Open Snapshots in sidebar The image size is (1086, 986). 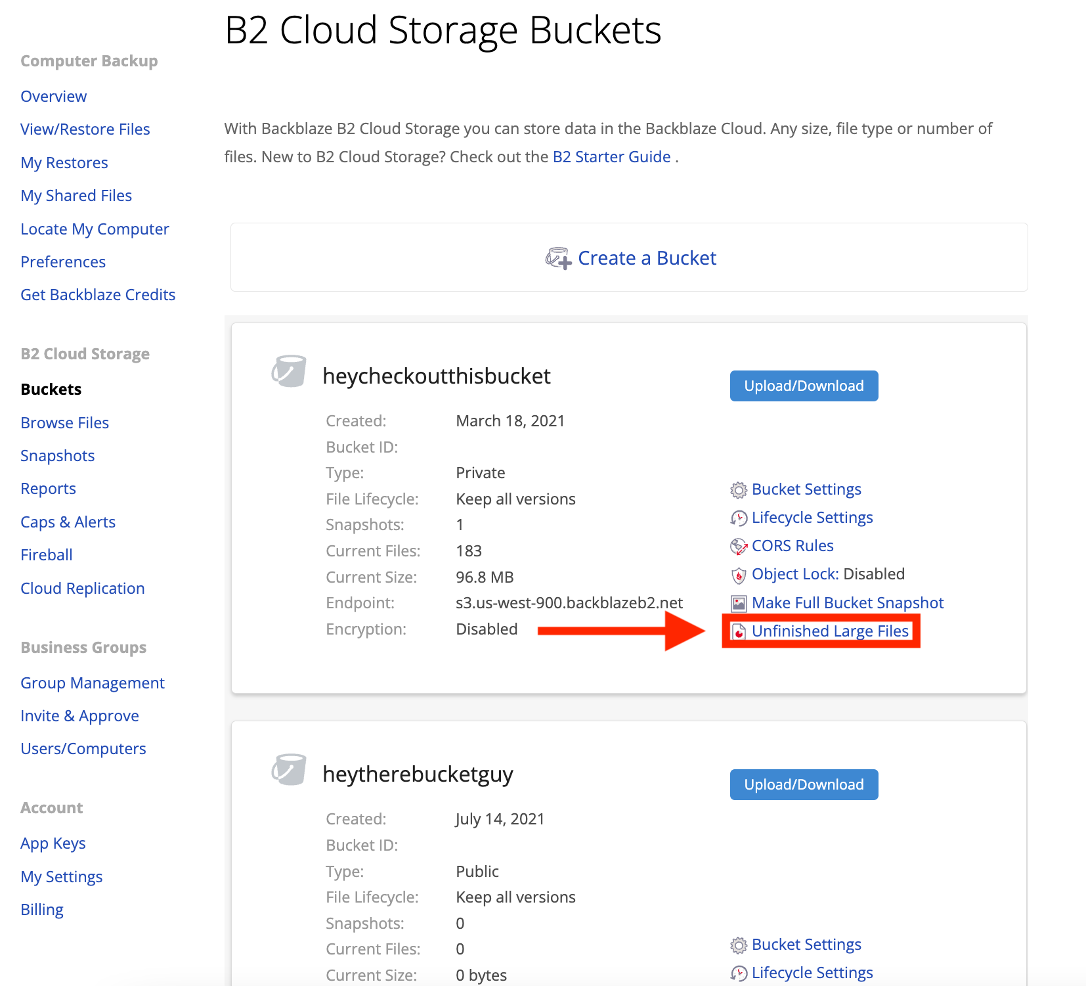(57, 456)
